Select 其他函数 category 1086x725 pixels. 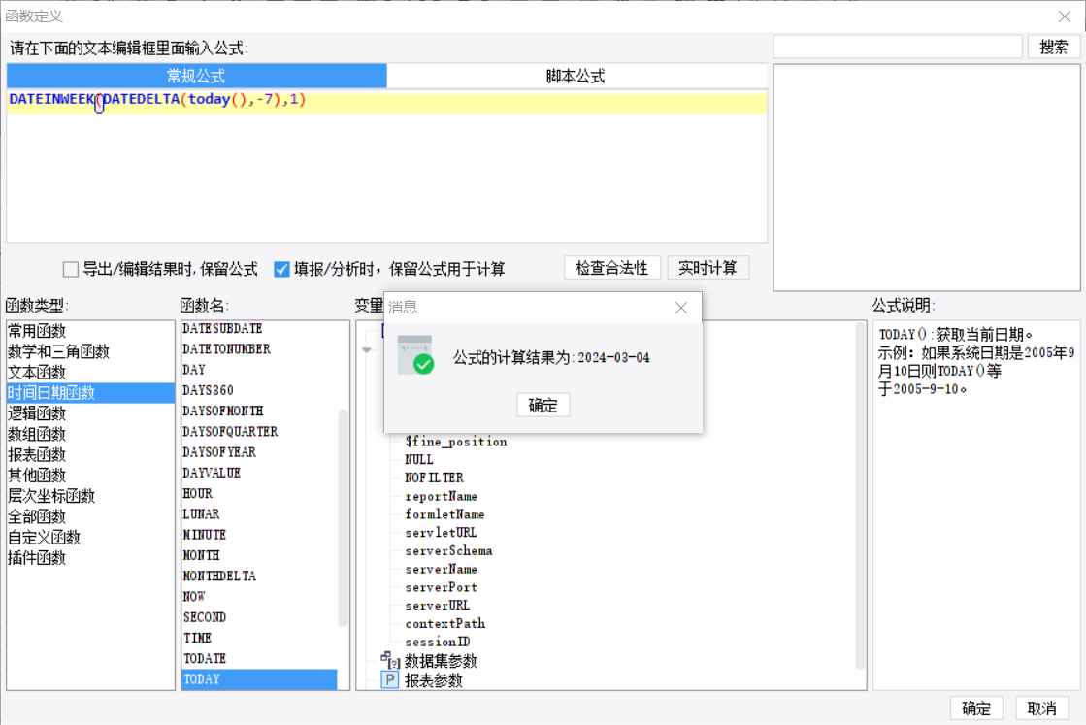tap(90, 475)
